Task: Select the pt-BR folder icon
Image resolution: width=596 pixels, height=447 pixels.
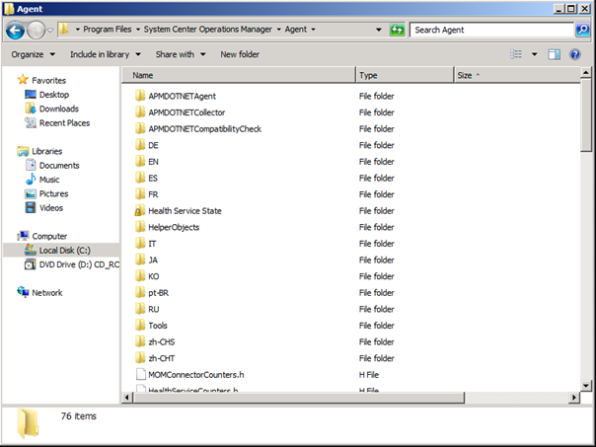Action: [140, 292]
